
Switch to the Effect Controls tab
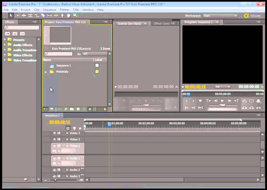coord(162,23)
